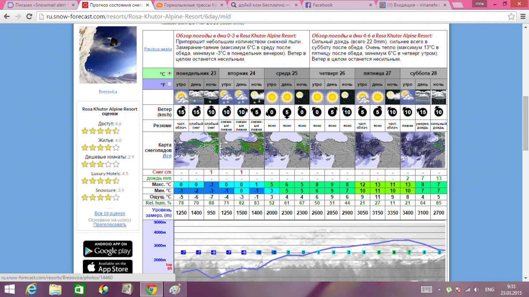
Task: Open the App Store download badge
Action: click(108, 267)
